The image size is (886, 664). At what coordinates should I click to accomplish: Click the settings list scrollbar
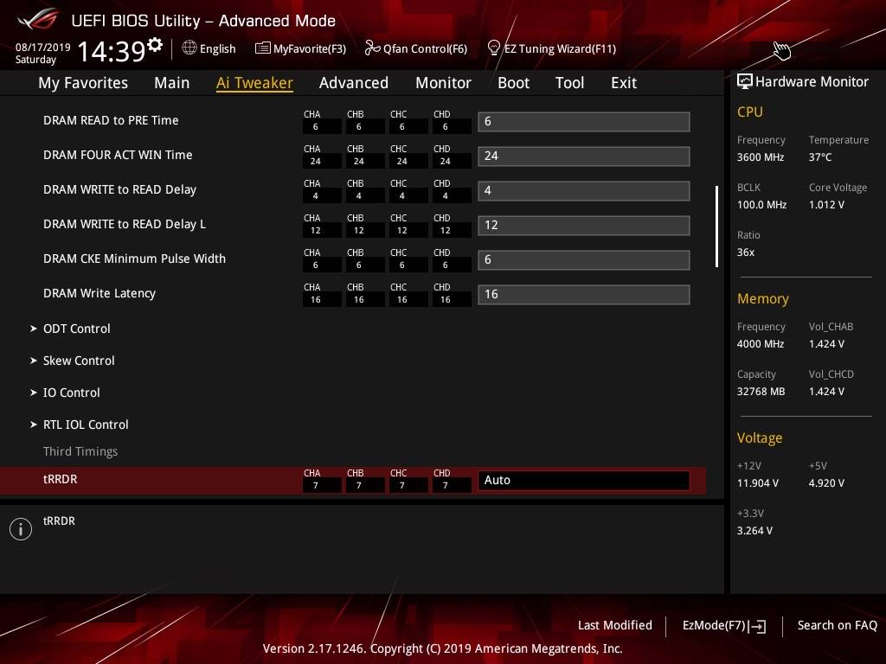pos(716,226)
